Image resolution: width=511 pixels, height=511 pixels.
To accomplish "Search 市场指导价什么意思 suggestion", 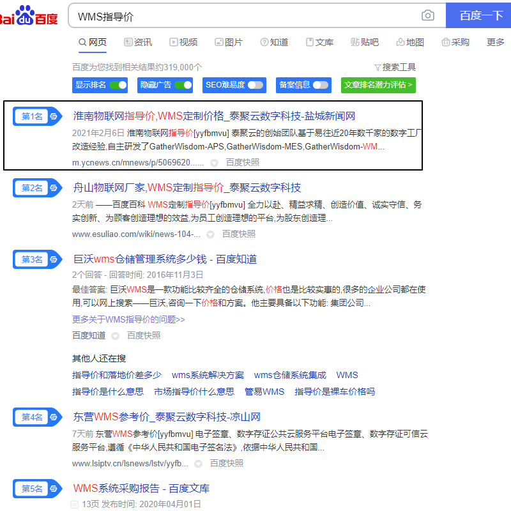I will click(194, 392).
